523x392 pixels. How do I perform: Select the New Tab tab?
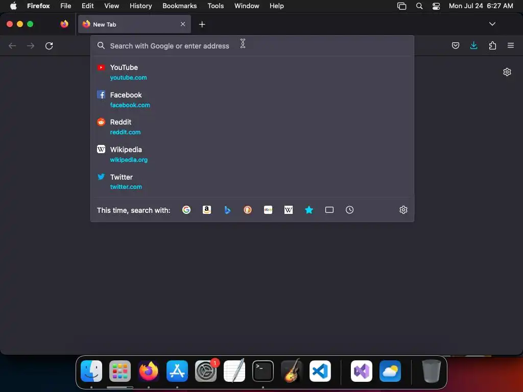point(134,24)
